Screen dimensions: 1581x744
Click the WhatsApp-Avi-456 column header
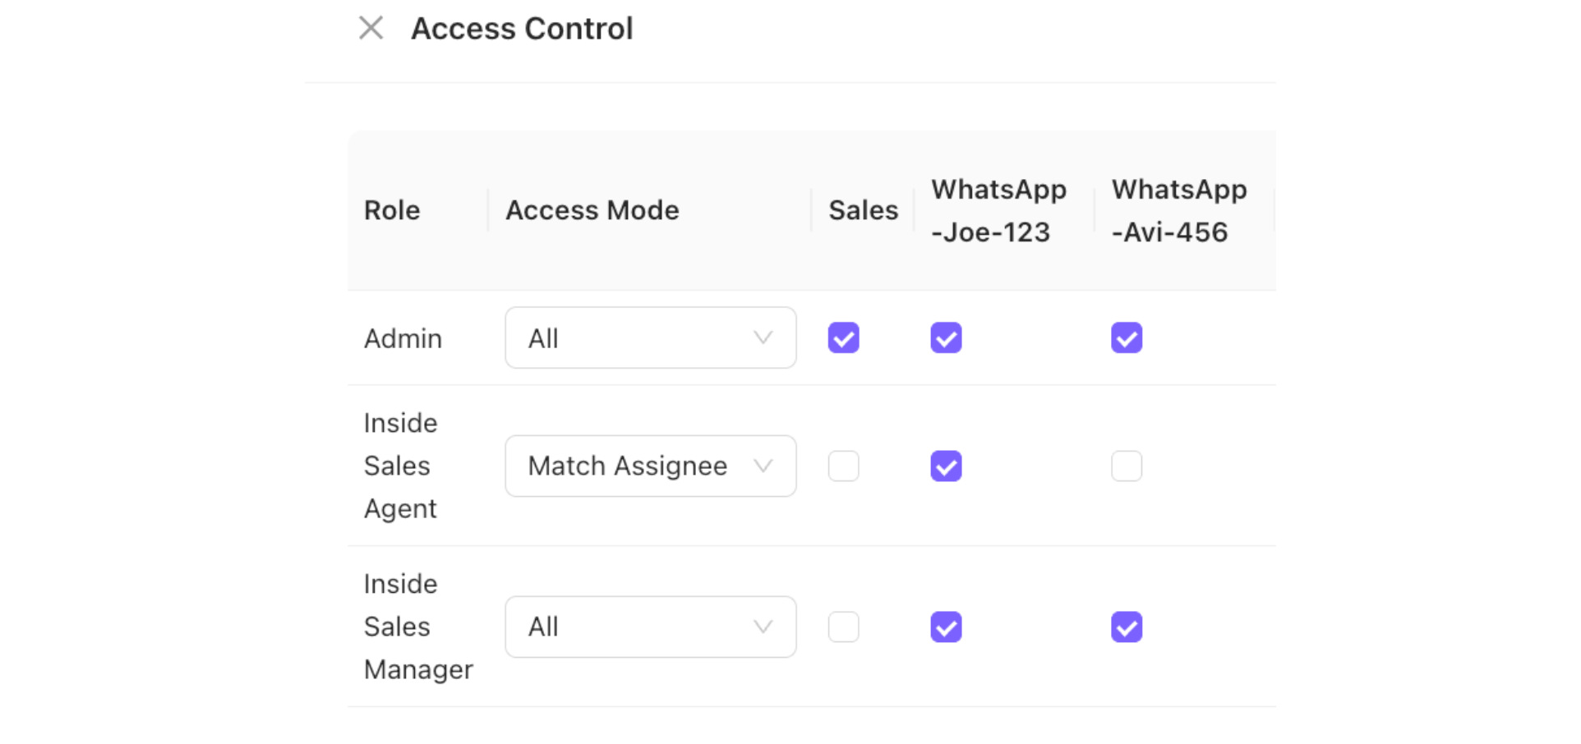1178,210
